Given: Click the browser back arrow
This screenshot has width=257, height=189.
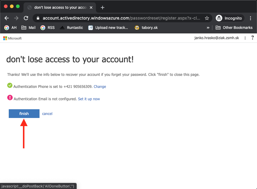Looking at the screenshot, I should point(7,18).
